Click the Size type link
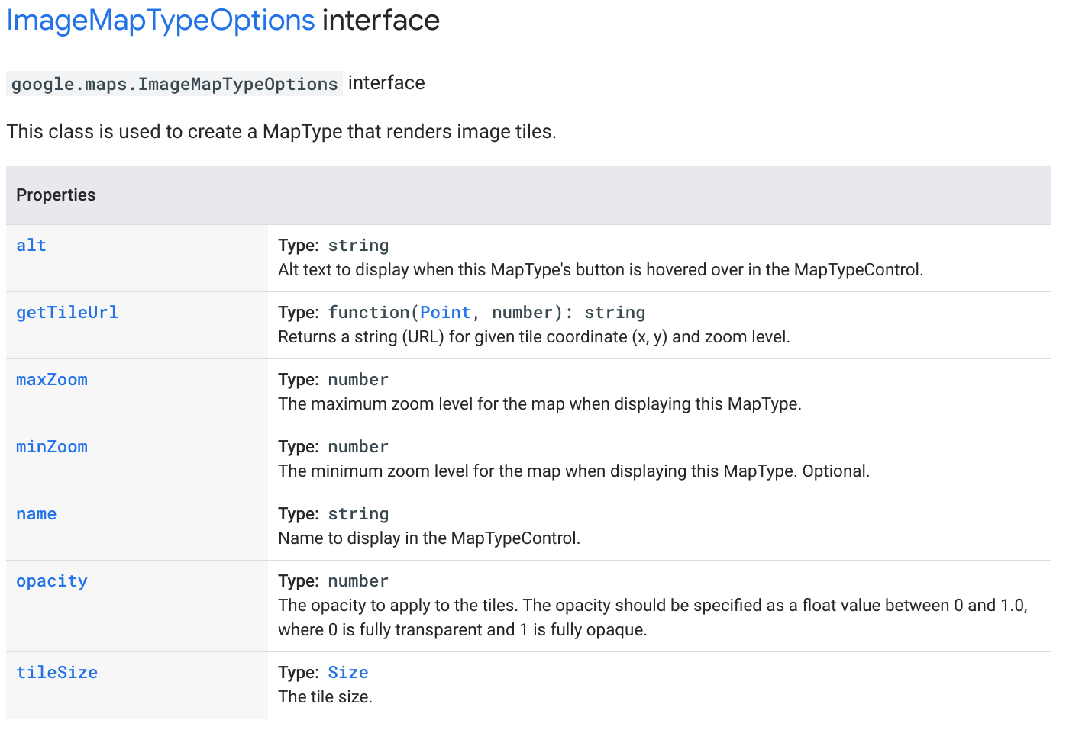 348,672
